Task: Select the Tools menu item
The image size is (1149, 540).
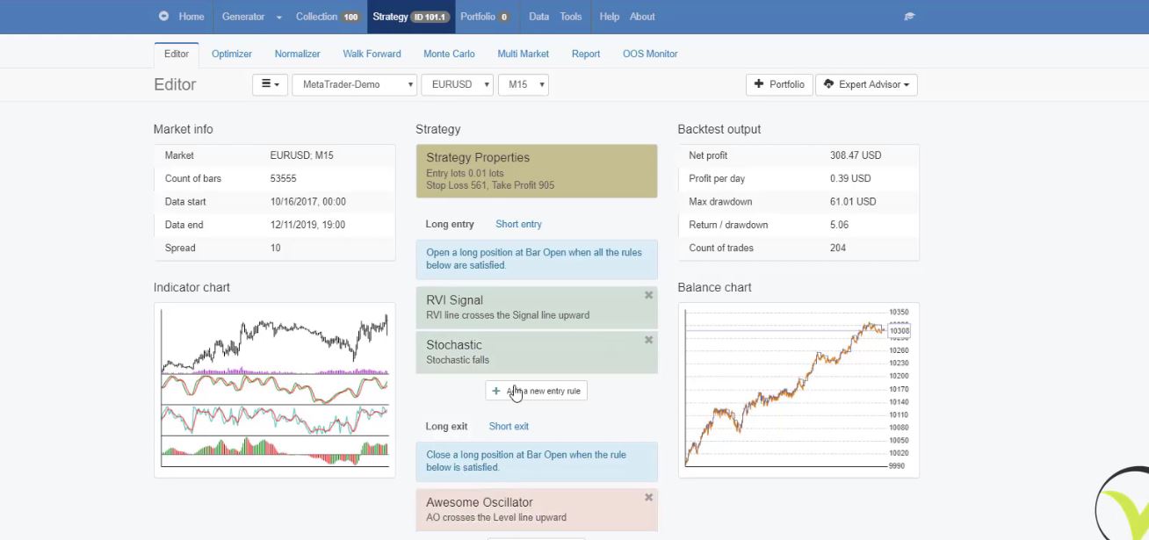Action: (x=571, y=16)
